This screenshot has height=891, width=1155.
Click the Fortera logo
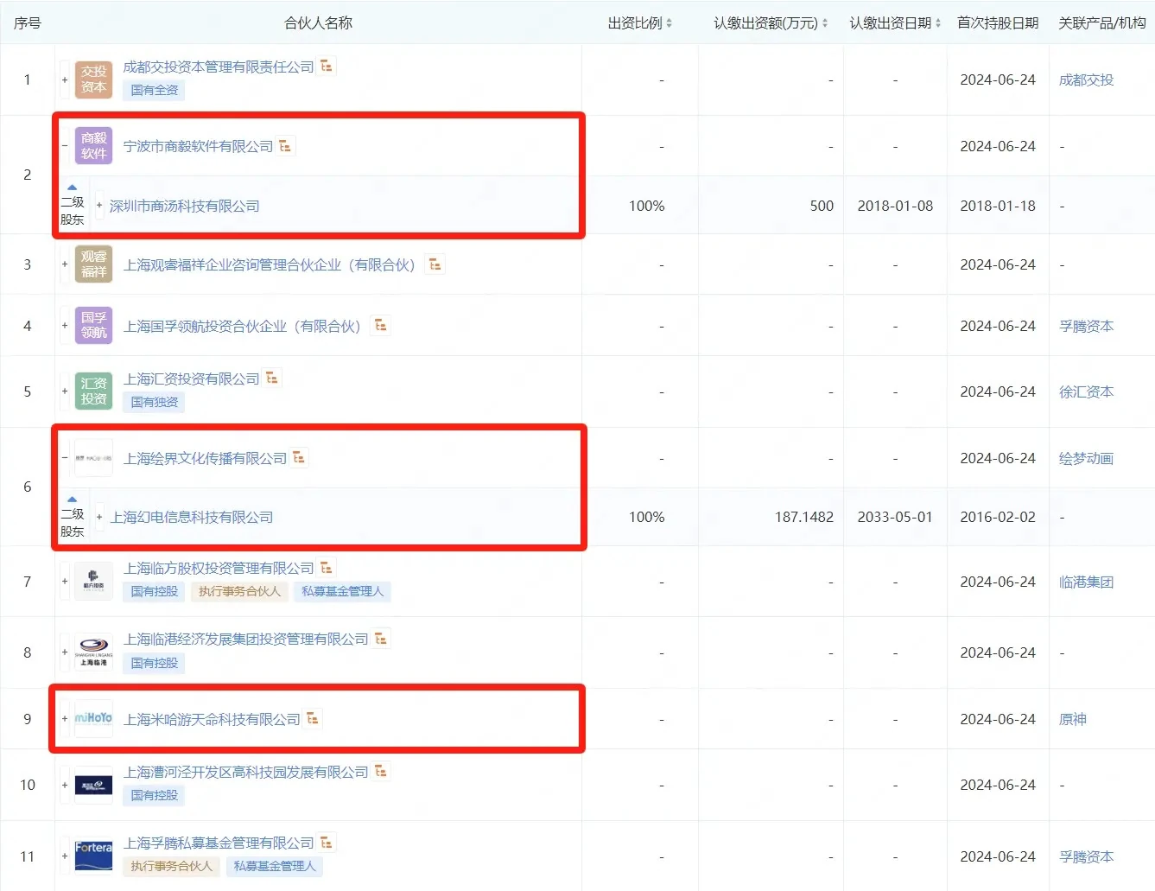tap(93, 856)
